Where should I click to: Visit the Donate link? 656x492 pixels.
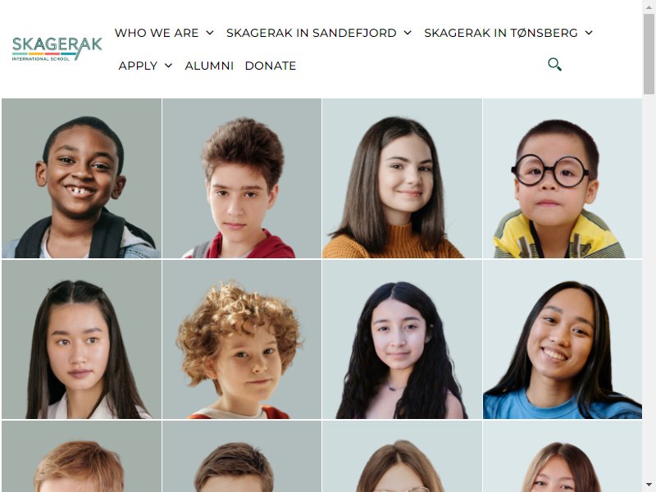271,66
